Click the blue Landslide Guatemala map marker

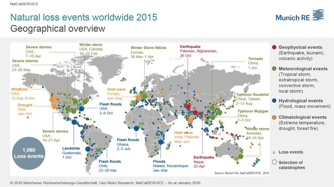(x=74, y=122)
